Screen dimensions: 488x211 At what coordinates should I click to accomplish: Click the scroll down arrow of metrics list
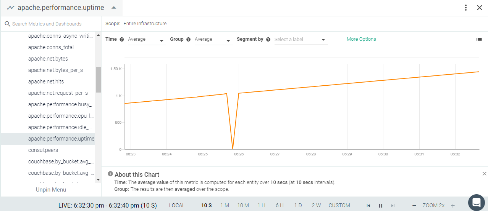(x=98, y=179)
